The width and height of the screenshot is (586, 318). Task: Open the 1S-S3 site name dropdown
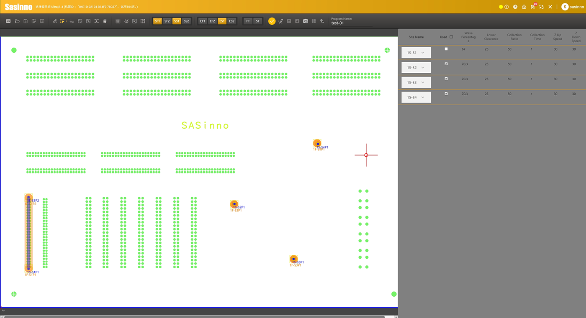416,82
